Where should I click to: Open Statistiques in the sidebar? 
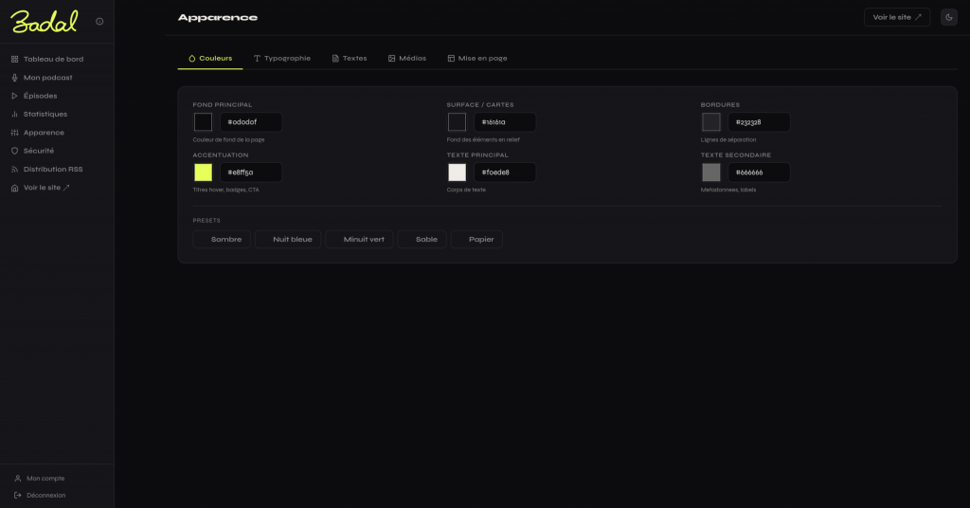coord(45,115)
